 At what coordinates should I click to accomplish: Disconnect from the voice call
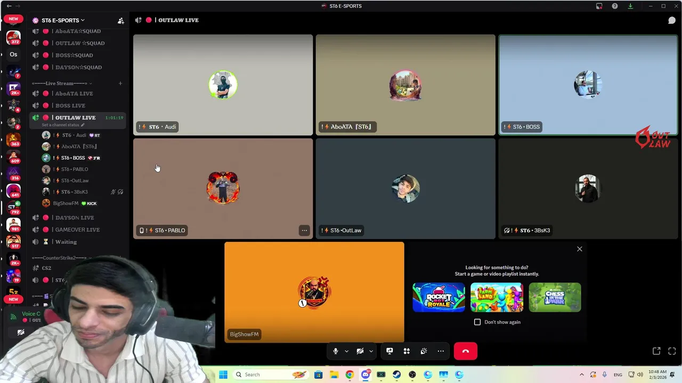(x=466, y=351)
